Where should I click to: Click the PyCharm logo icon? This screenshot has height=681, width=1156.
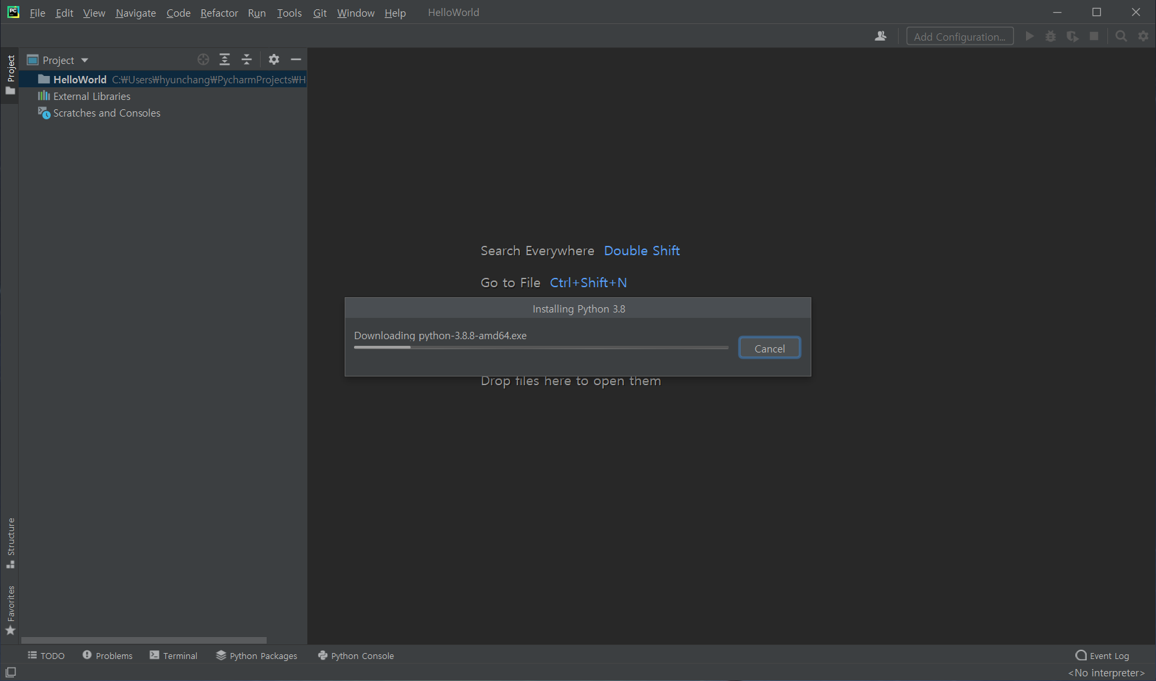[x=13, y=12]
